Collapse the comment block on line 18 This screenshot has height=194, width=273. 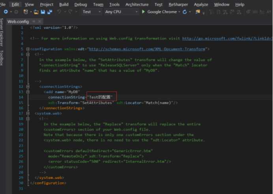(28, 119)
